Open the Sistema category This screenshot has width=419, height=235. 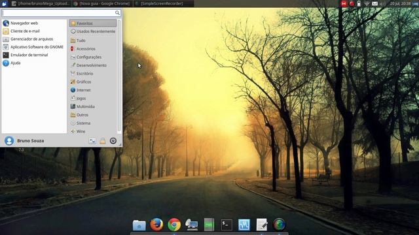[93, 123]
